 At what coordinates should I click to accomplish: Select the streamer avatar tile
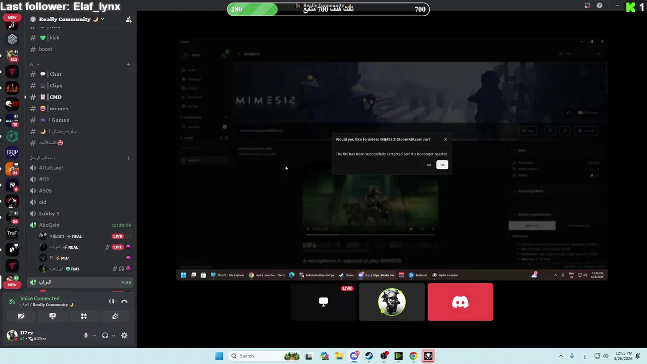tap(392, 302)
